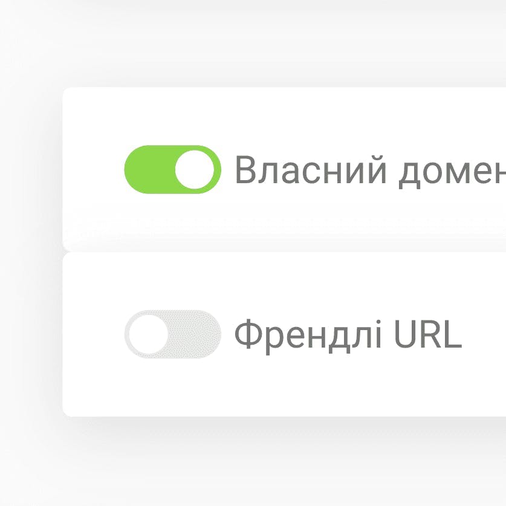Disable the Власний домен toggle
Screen dimensions: 506x506
pyautogui.click(x=172, y=169)
